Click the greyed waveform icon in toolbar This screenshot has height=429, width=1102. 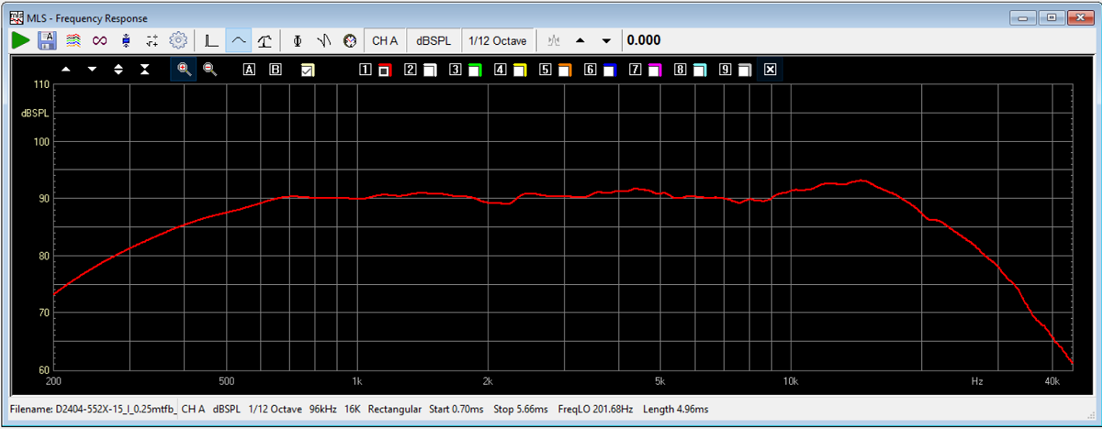coord(553,40)
